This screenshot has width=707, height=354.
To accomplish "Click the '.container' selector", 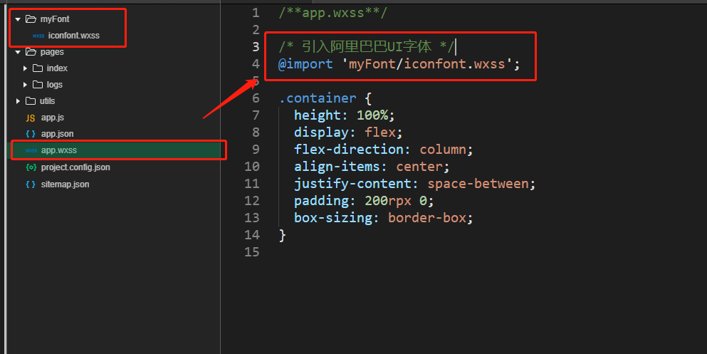I will click(318, 98).
